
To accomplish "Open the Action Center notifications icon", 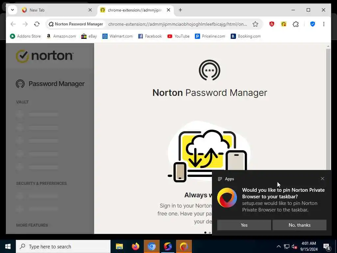I will point(327,246).
